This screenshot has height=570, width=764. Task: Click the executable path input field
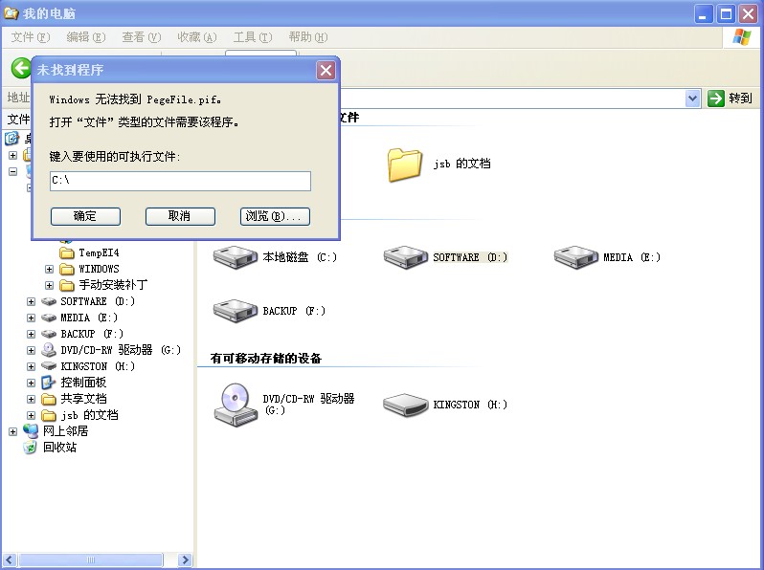pos(180,181)
